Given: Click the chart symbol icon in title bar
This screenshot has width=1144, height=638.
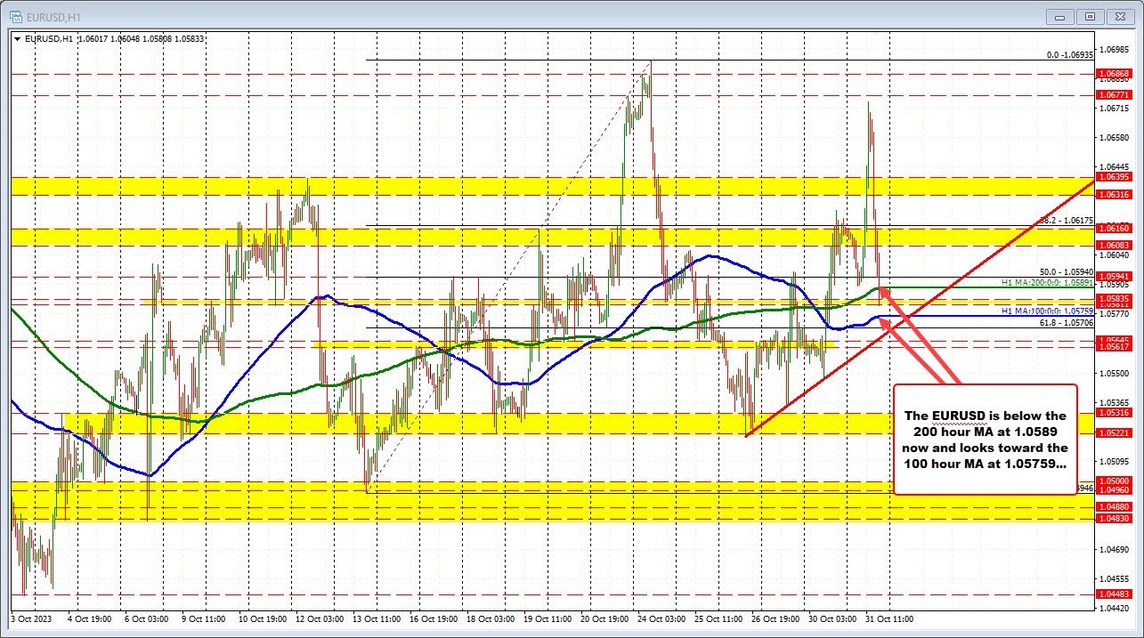Looking at the screenshot, I should (14, 15).
